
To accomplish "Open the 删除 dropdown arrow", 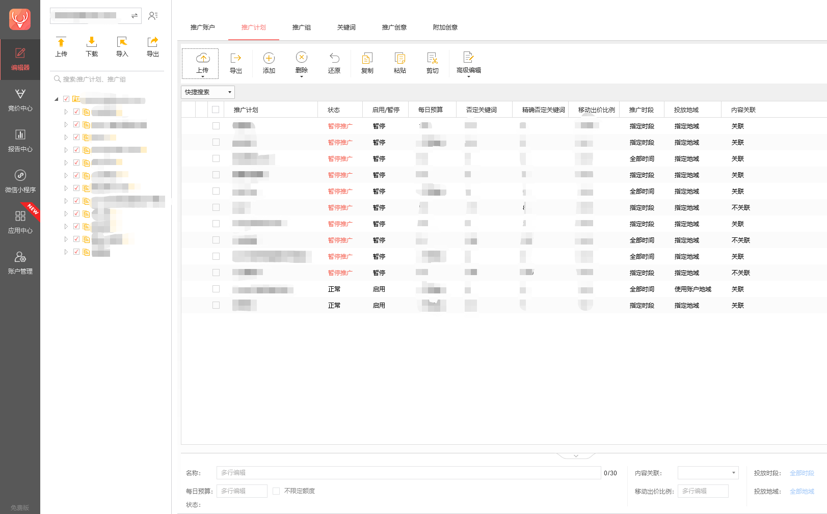I will point(302,77).
